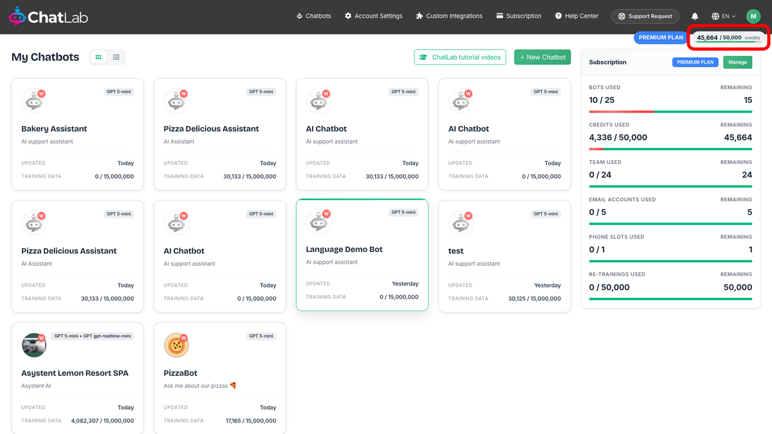Click GPT 5-mini tag on PizzaBot card
This screenshot has width=772, height=434.
[x=261, y=336]
